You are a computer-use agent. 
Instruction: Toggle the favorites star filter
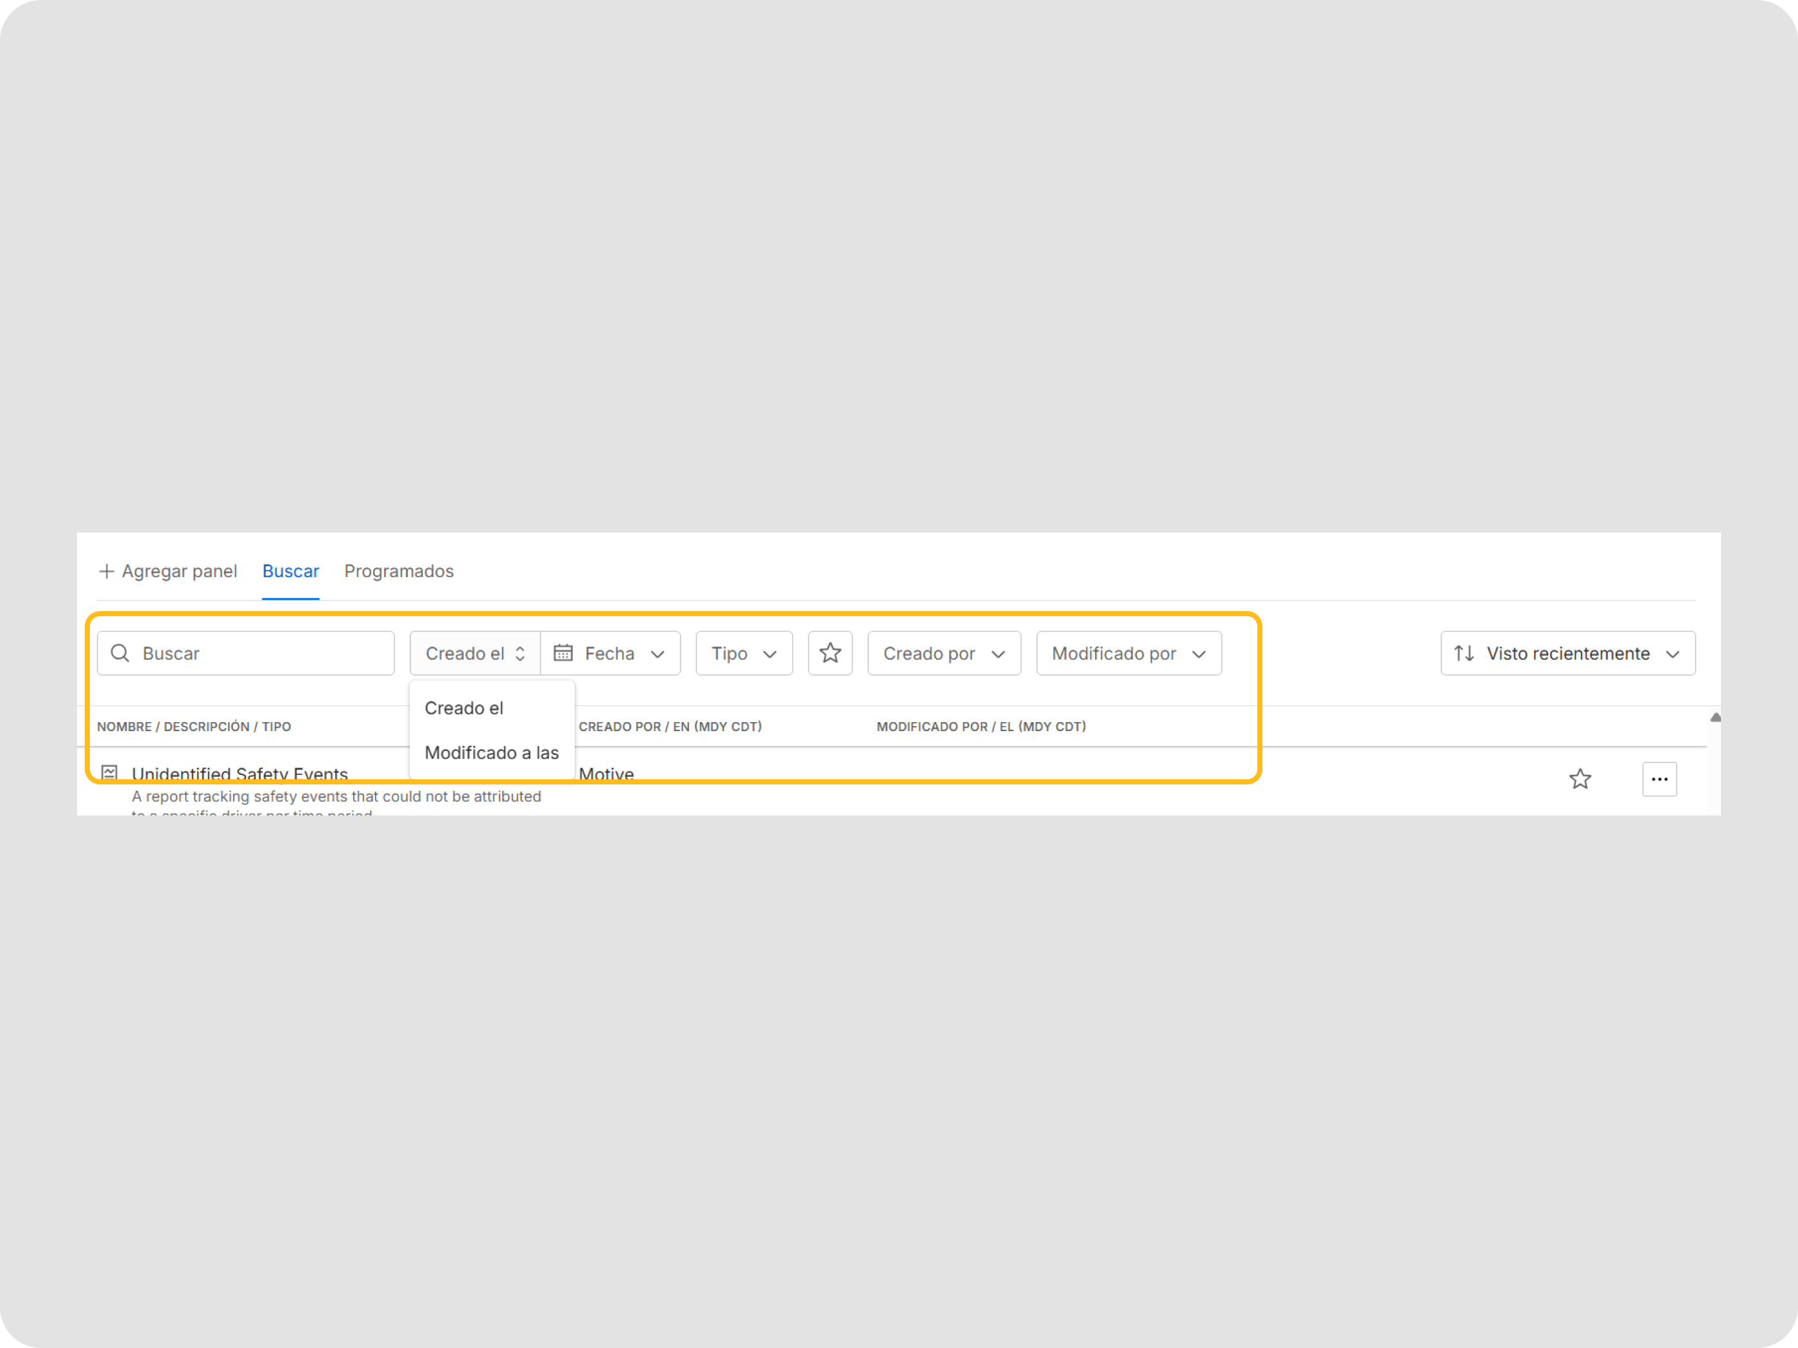[x=830, y=653]
